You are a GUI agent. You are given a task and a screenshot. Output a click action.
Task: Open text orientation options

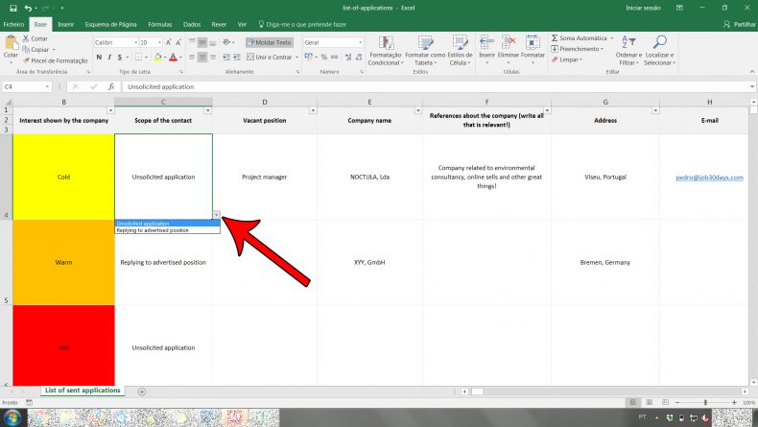click(x=226, y=42)
